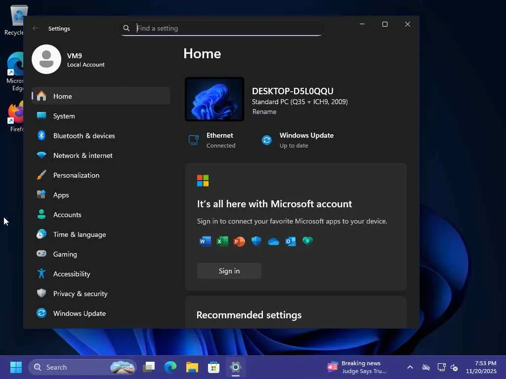Screen dimensions: 506x379
Task: Click the Microsoft Edge desktop shortcut
Action: pos(15,72)
